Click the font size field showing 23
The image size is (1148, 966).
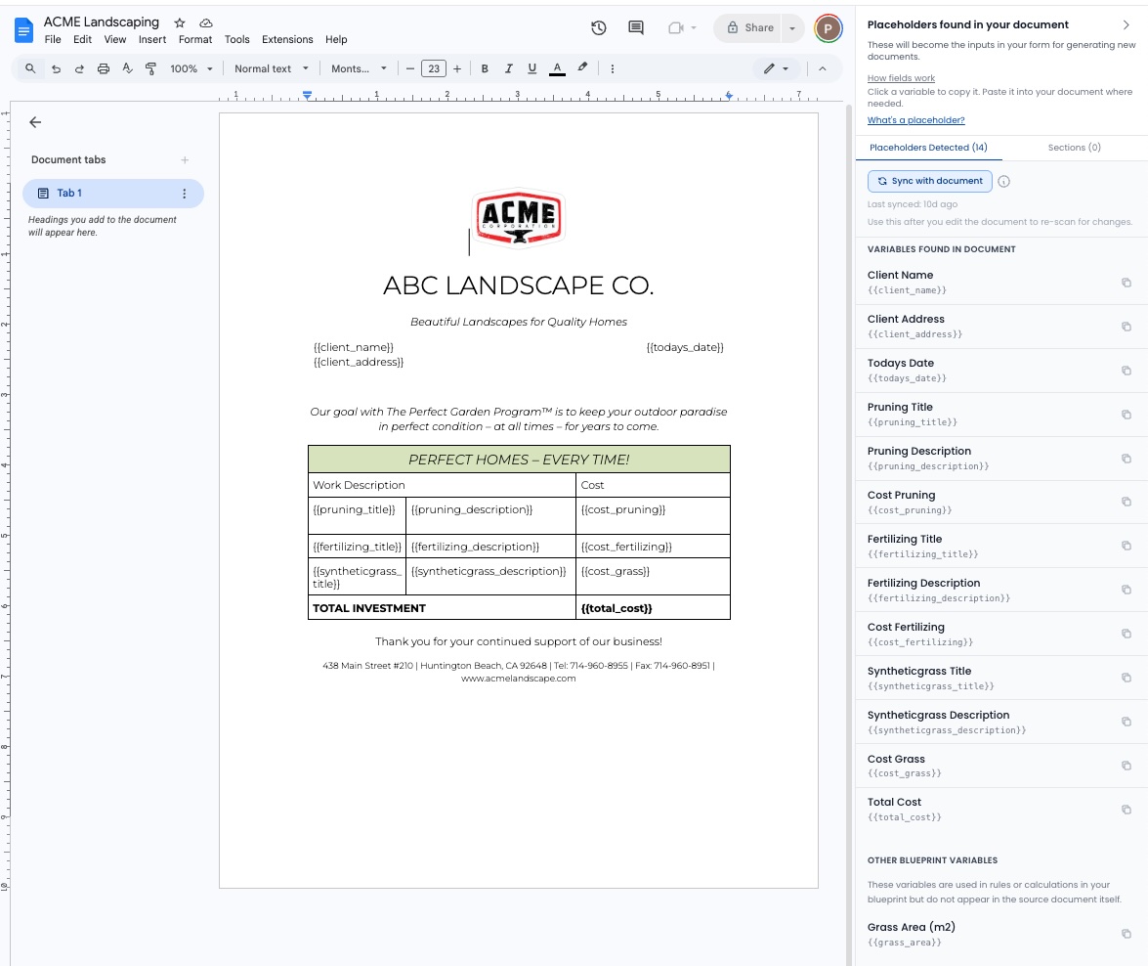(x=434, y=68)
